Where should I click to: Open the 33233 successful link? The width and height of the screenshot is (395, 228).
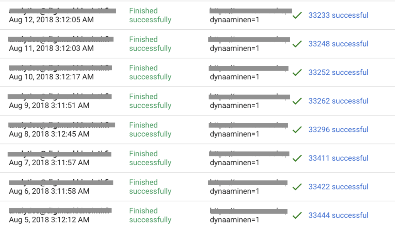[338, 15]
